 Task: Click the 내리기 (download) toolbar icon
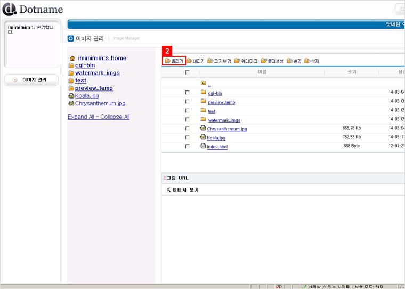[x=196, y=61]
